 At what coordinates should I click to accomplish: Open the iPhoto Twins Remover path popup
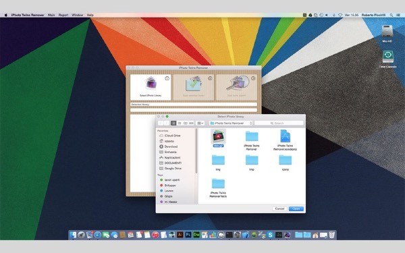pyautogui.click(x=231, y=123)
